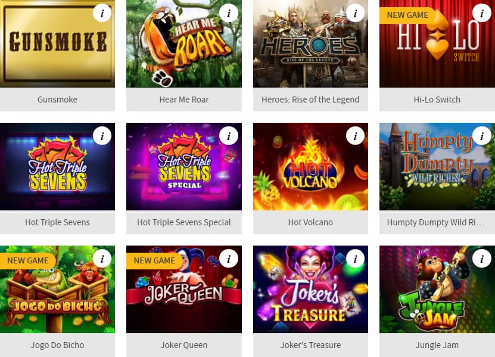This screenshot has height=357, width=495.
Task: Click the NEW GAME badge on Joker Queen
Action: click(154, 260)
